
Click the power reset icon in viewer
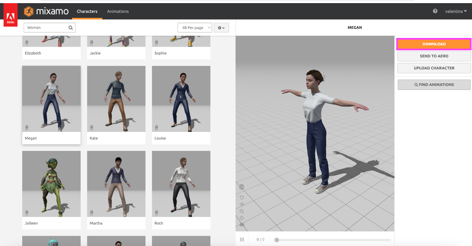click(x=242, y=218)
